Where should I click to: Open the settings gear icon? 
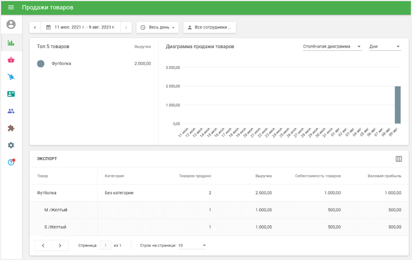tap(11, 145)
